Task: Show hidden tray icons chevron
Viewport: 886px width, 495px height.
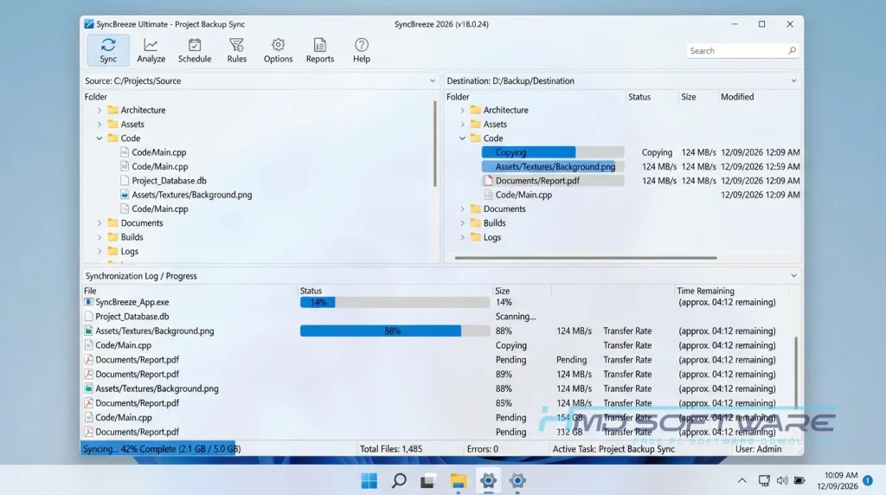Action: tap(742, 481)
